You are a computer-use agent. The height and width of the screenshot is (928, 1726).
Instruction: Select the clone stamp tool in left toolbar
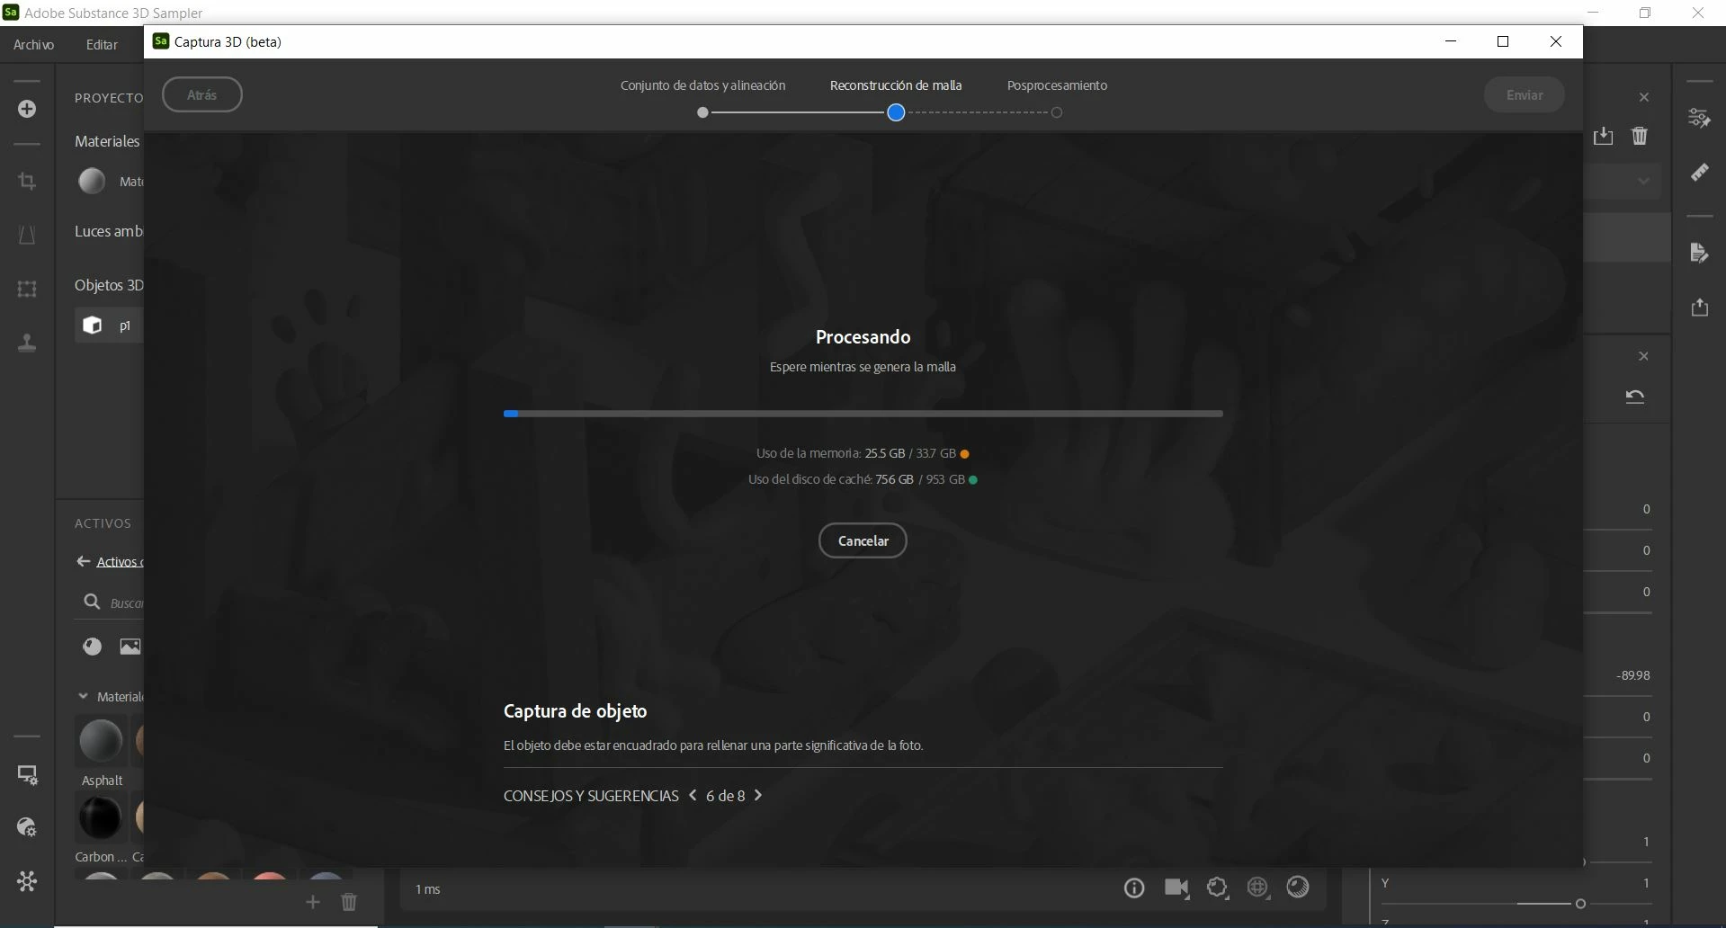(x=27, y=343)
